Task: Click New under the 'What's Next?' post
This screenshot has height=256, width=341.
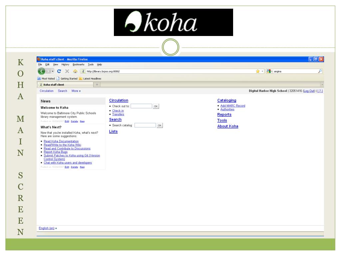Action: (82, 167)
